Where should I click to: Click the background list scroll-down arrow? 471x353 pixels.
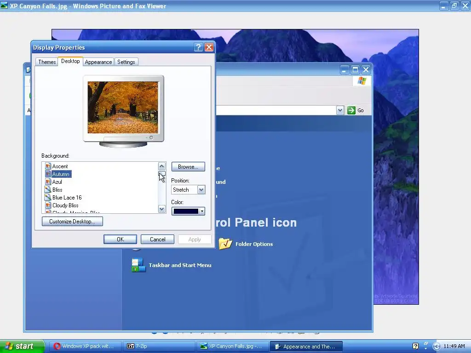tap(162, 209)
